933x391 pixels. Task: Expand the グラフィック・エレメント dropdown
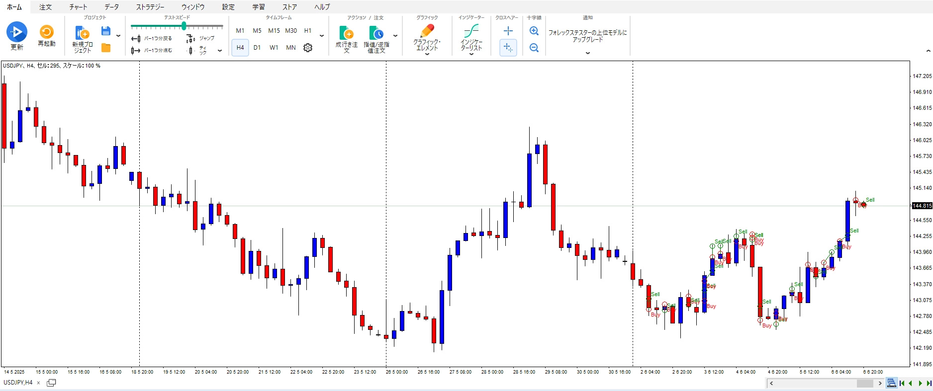[x=427, y=54]
